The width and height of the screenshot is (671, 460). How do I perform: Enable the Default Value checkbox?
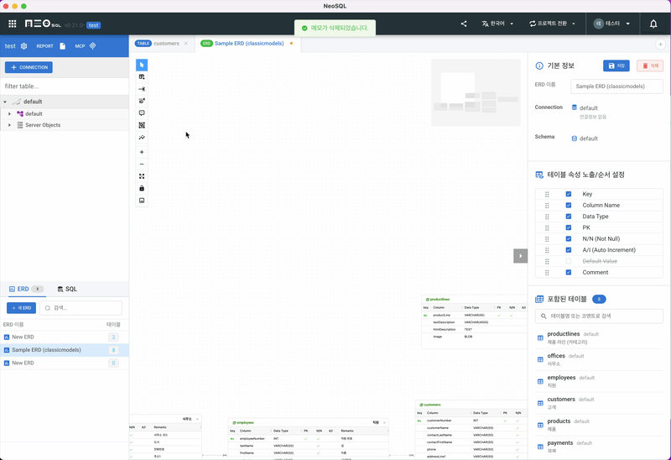569,261
